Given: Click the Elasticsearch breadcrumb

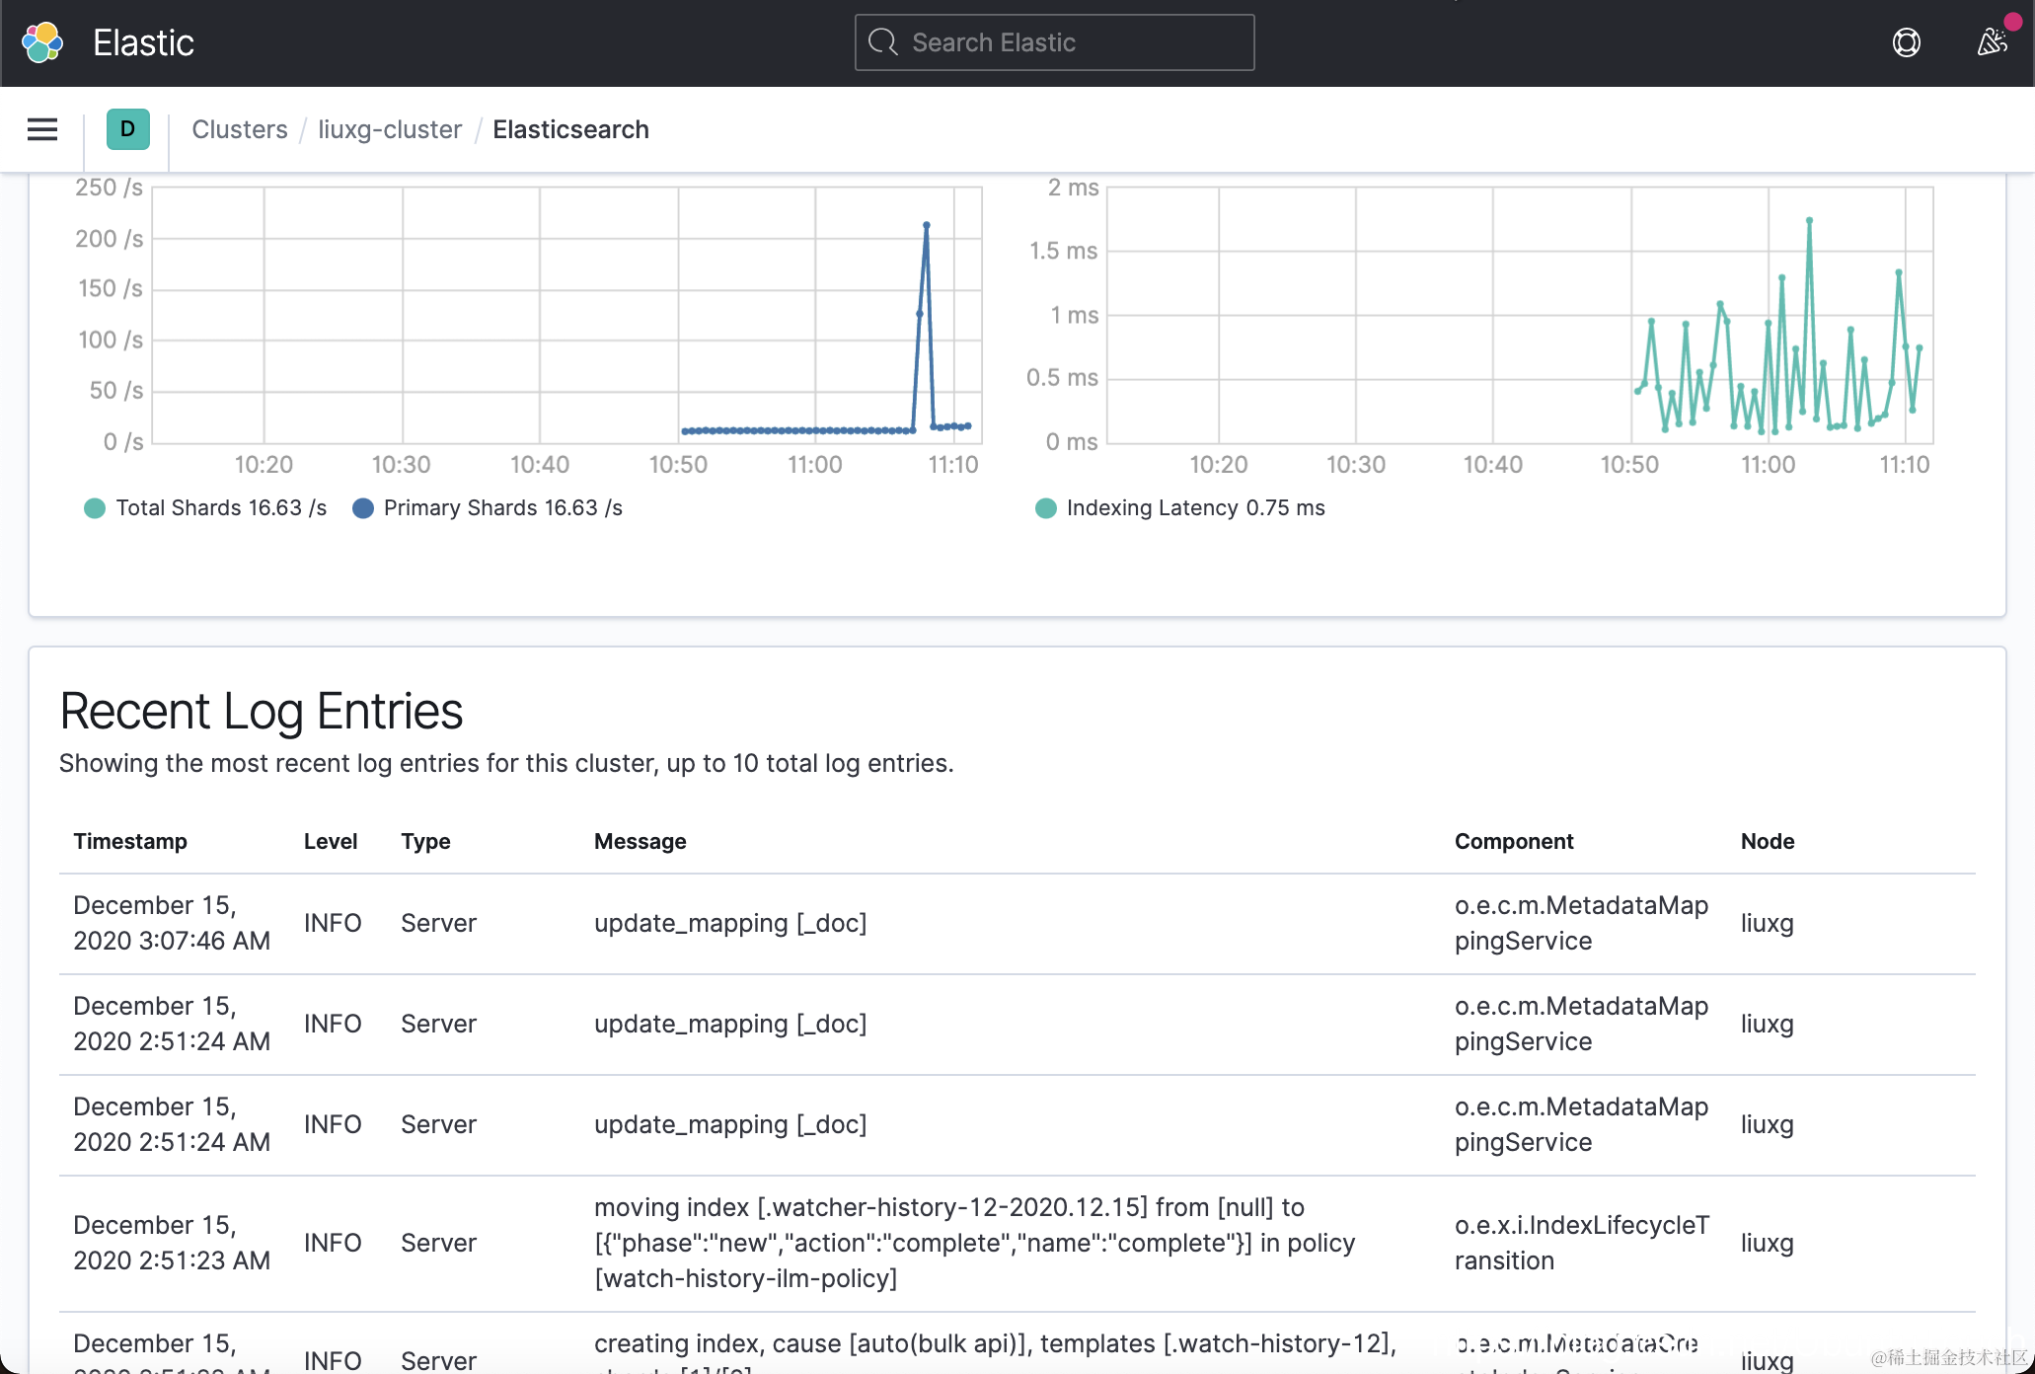Looking at the screenshot, I should tap(570, 129).
